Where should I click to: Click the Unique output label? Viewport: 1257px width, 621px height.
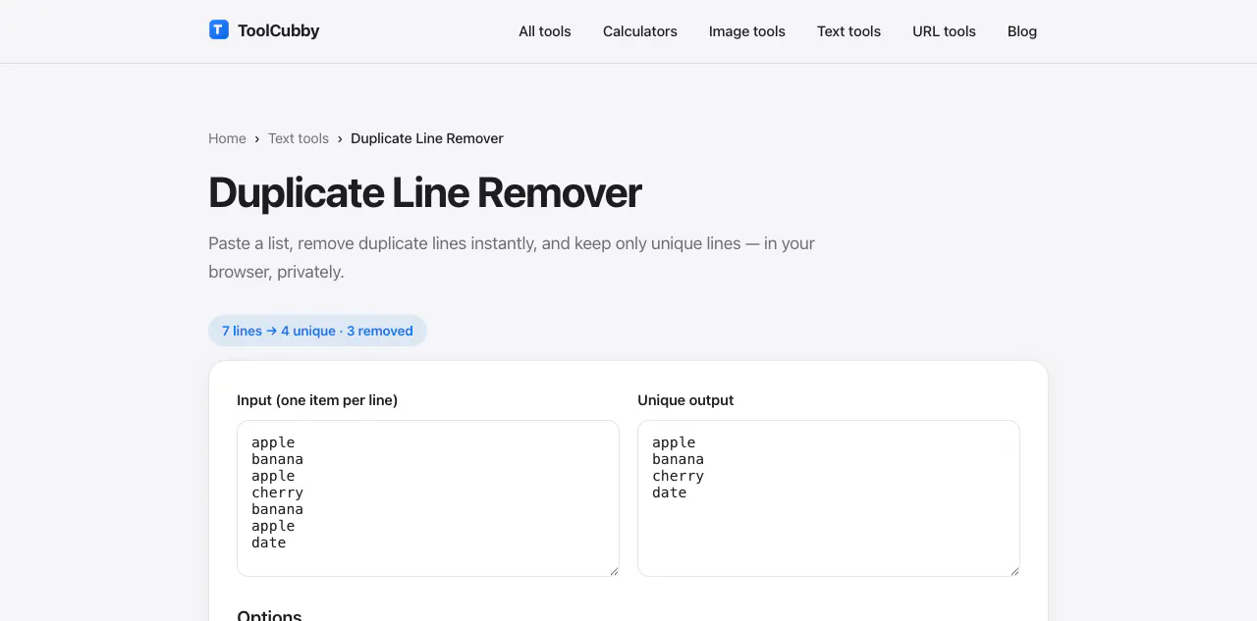tap(685, 400)
